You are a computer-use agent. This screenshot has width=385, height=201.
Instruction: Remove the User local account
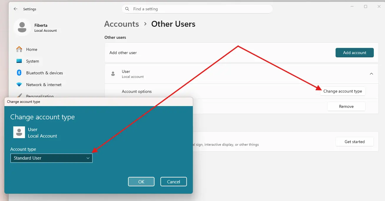[346, 106]
